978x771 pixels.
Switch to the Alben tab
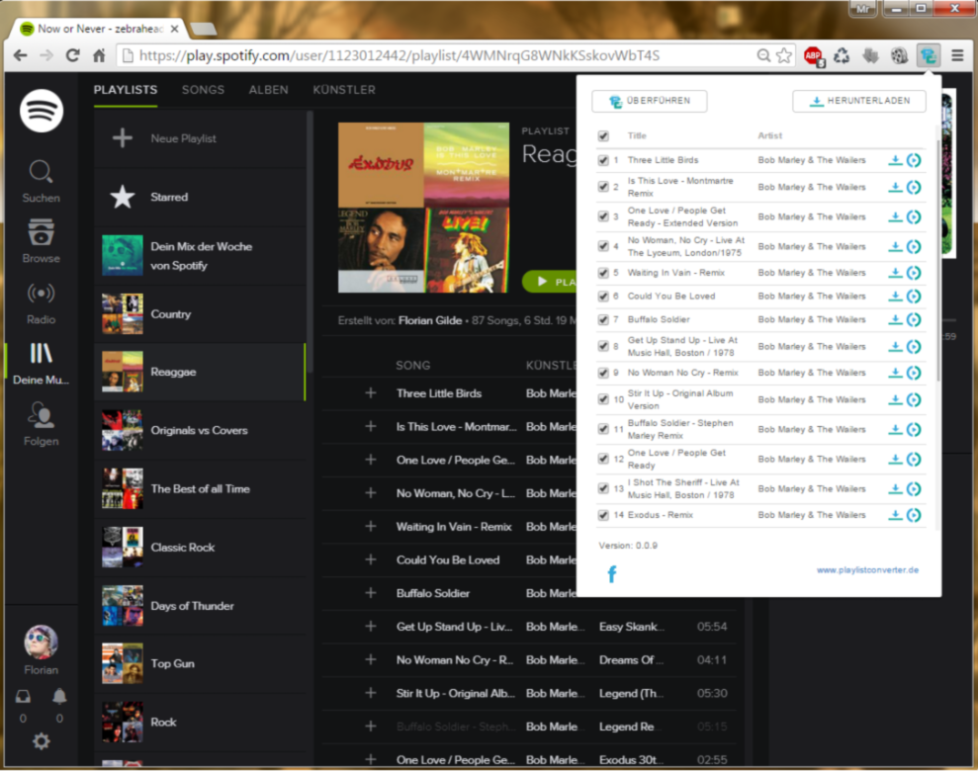(268, 90)
